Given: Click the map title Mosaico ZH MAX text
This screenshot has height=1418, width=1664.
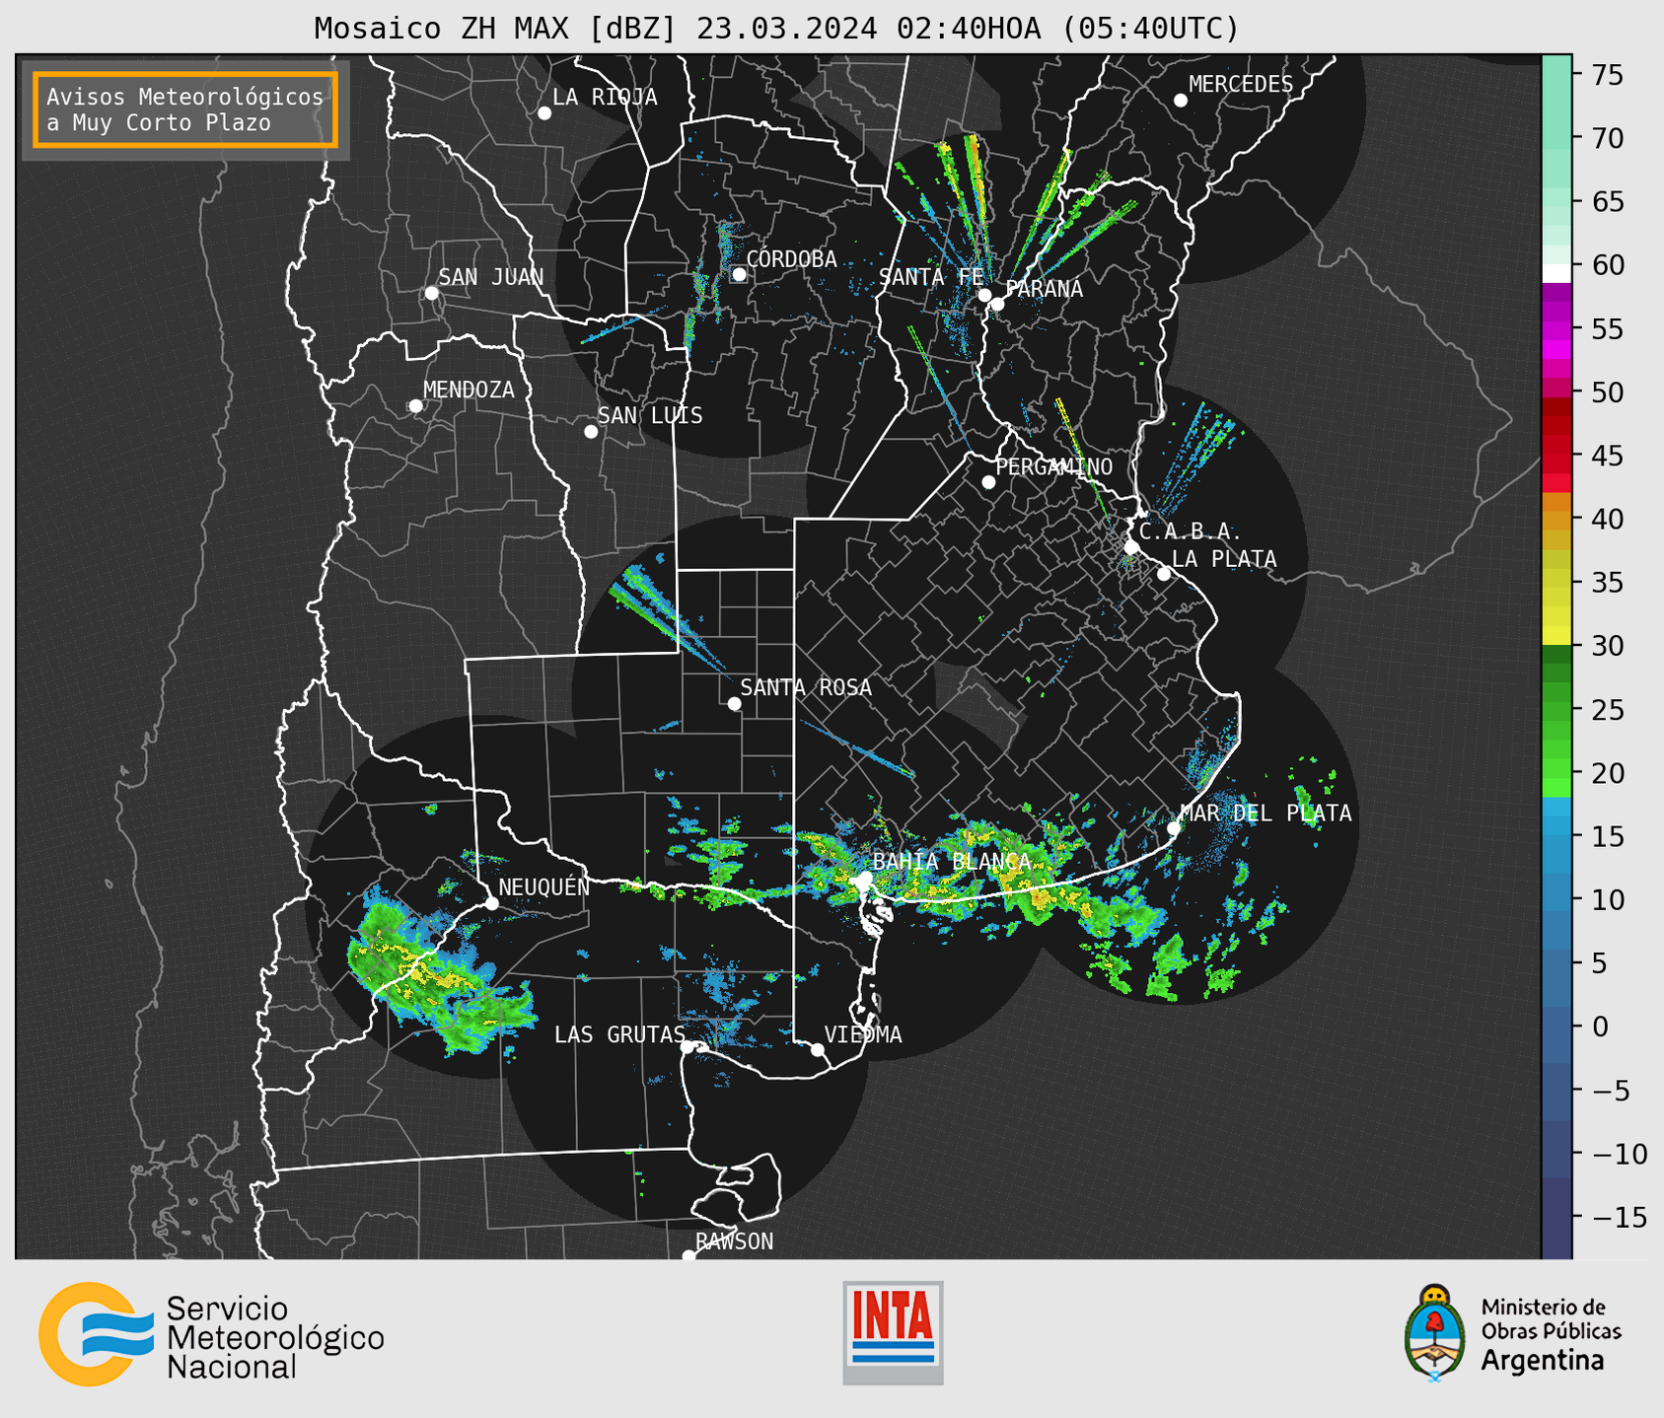Looking at the screenshot, I should click(775, 28).
